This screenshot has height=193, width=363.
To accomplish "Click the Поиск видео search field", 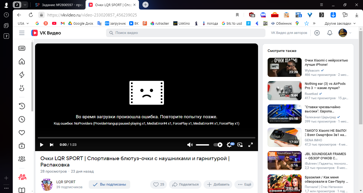I will tap(186, 33).
